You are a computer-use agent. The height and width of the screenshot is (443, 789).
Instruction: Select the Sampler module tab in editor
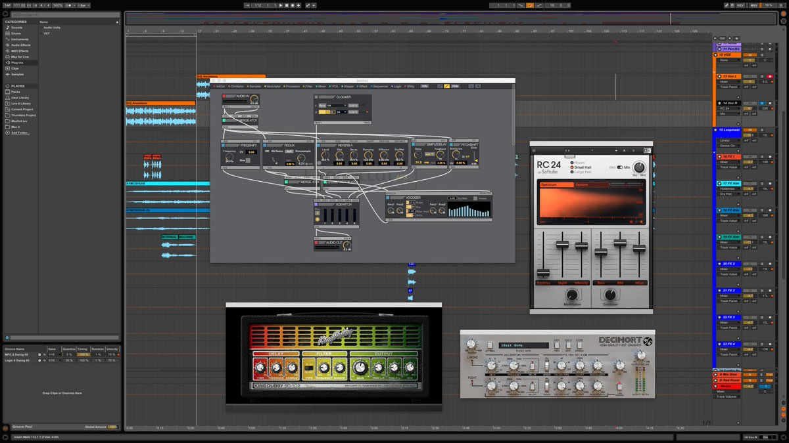pyautogui.click(x=254, y=87)
